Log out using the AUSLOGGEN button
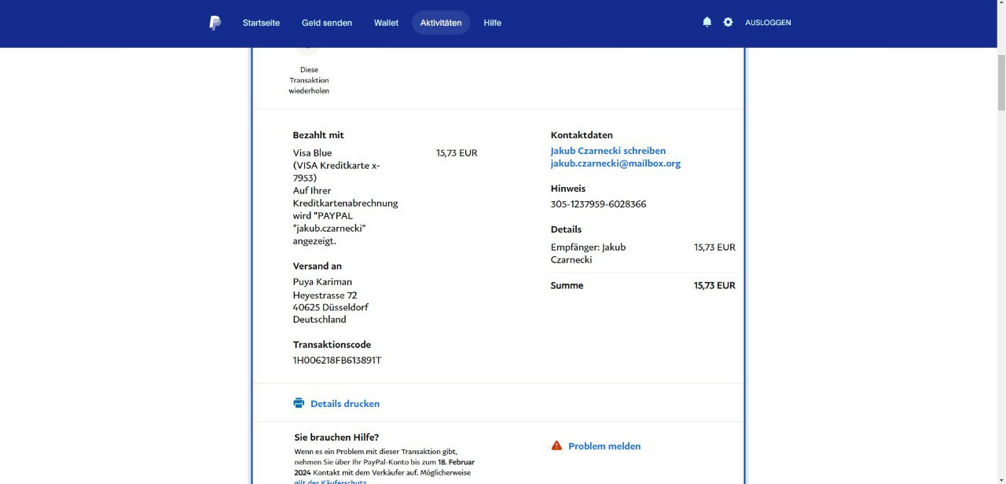This screenshot has height=484, width=1006. tap(768, 23)
